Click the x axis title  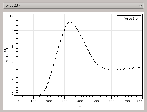click(80, 106)
